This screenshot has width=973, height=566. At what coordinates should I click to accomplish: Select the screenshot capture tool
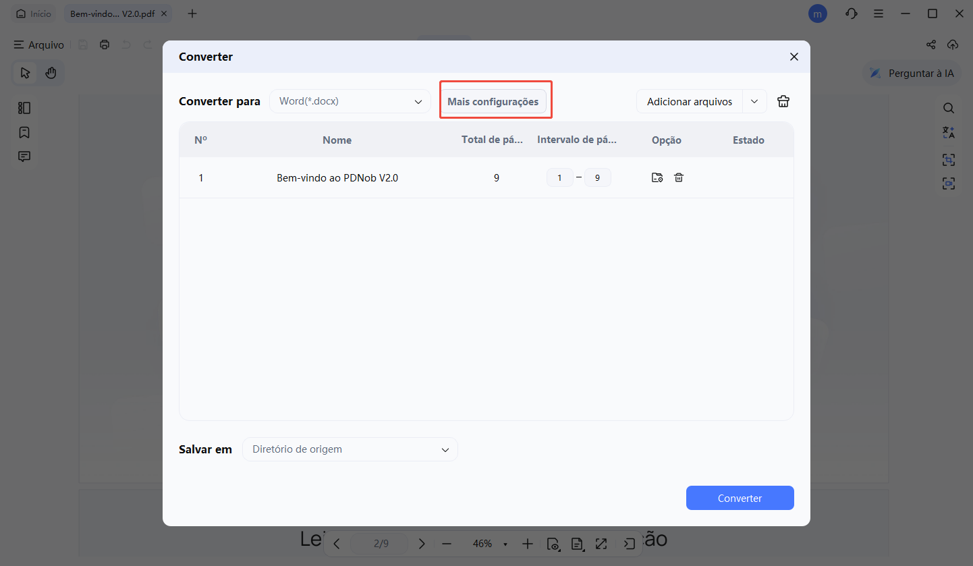click(x=949, y=159)
